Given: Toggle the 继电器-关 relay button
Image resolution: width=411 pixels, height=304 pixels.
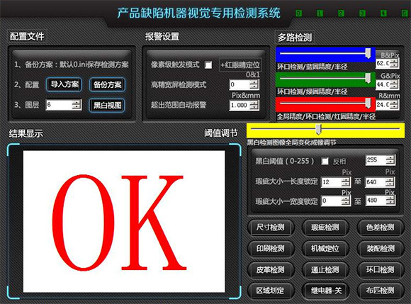Looking at the screenshot, I should [x=325, y=291].
